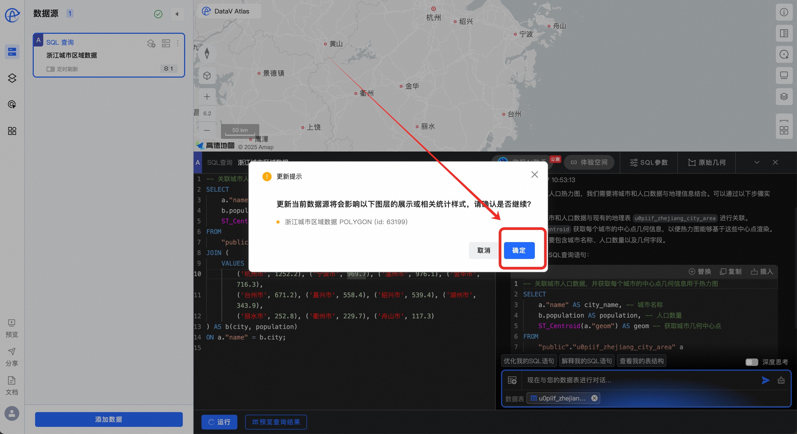The width and height of the screenshot is (797, 434).
Task: Click the 取消 cancel button
Action: (x=483, y=250)
